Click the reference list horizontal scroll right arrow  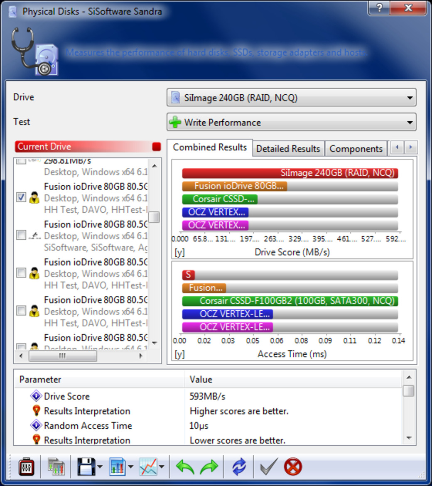(x=141, y=356)
